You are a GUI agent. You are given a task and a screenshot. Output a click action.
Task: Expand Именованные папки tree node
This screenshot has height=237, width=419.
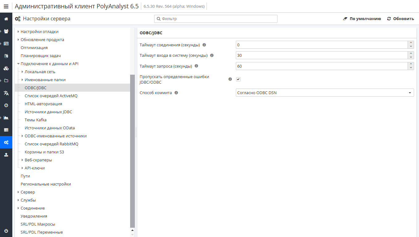click(x=23, y=80)
